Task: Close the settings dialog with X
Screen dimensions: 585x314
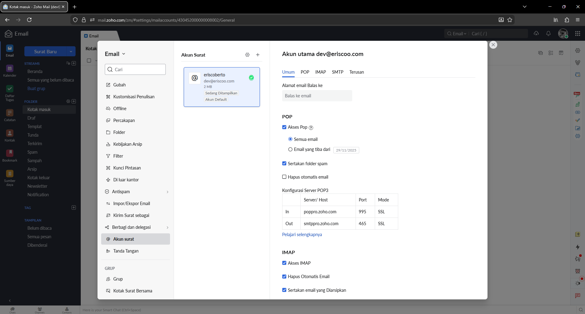Action: point(493,45)
